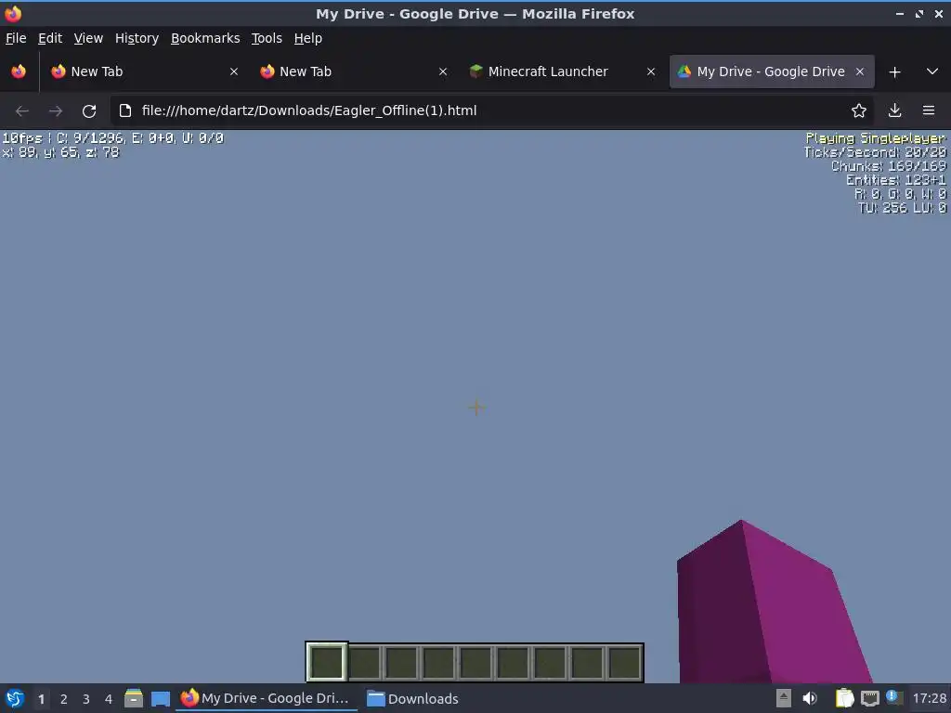The image size is (951, 713).
Task: Open the Help menu
Action: click(x=307, y=38)
